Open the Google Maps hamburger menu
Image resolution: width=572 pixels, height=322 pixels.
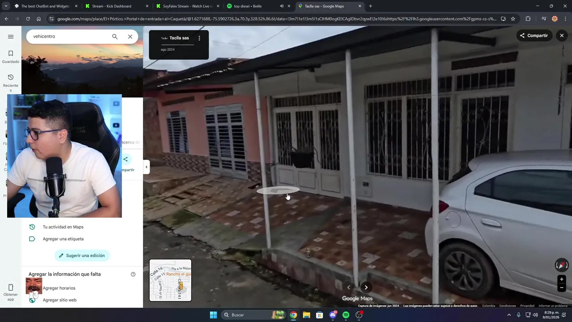tap(11, 37)
